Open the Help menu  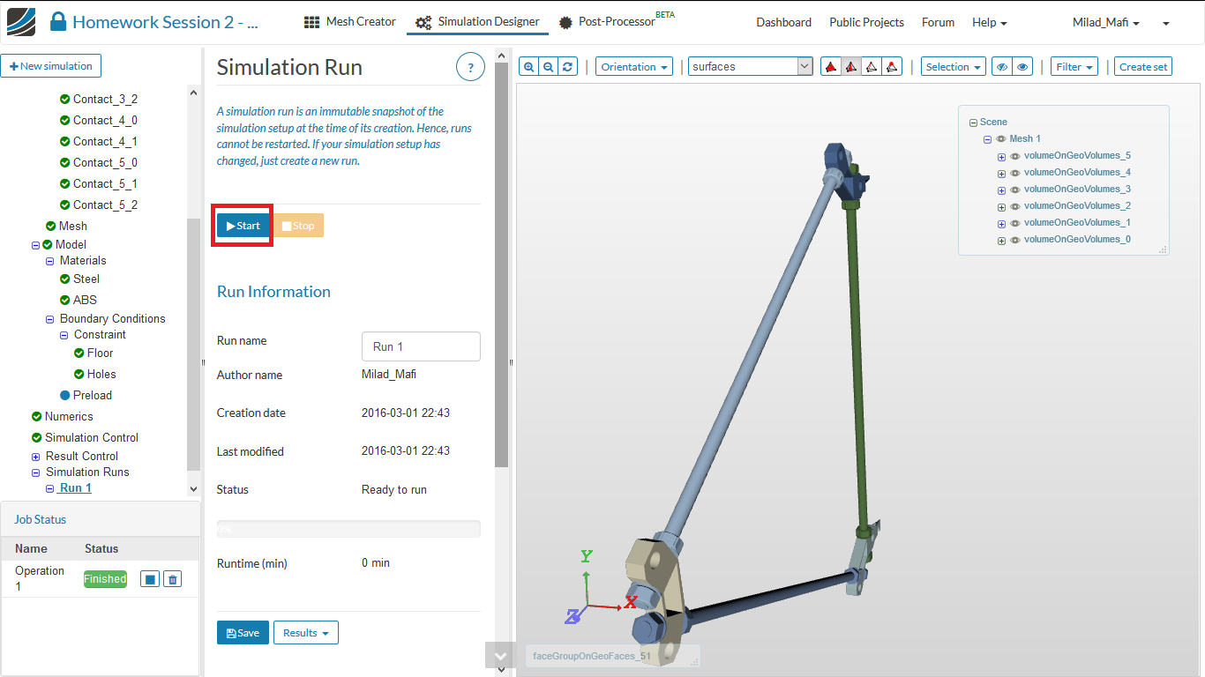[989, 22]
